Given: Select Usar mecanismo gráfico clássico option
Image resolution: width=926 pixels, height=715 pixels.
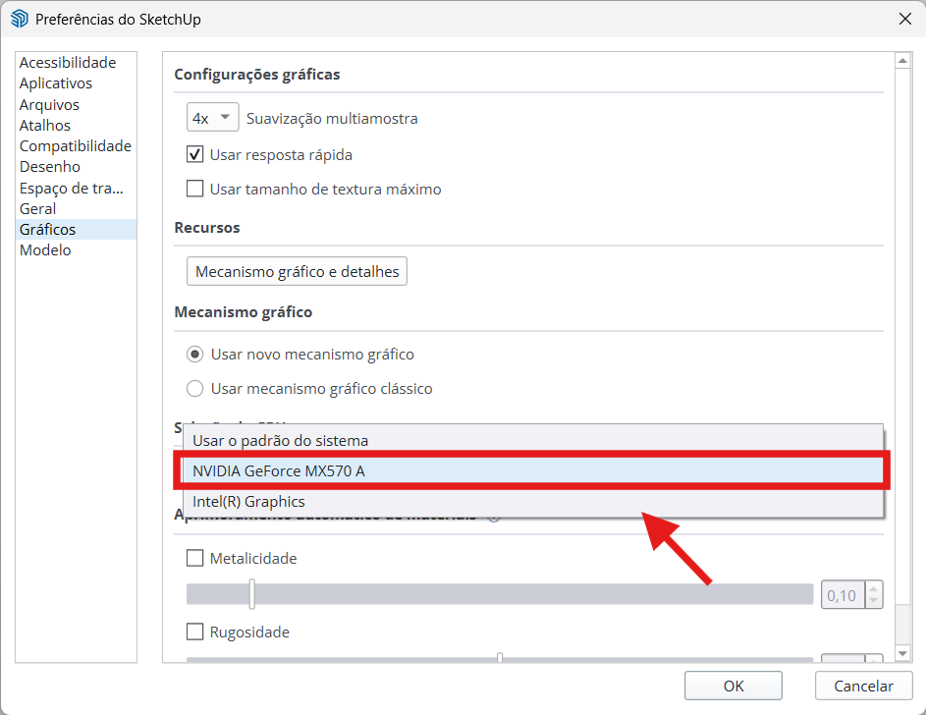Looking at the screenshot, I should pyautogui.click(x=194, y=388).
